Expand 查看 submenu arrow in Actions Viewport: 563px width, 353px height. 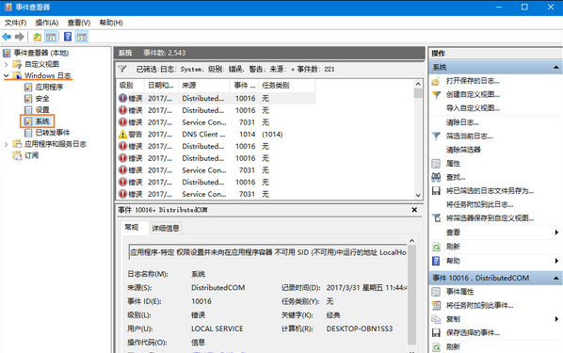pyautogui.click(x=556, y=233)
